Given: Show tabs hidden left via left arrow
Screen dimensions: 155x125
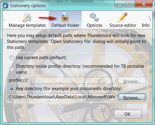Looking at the screenshot, I should 4,20.
